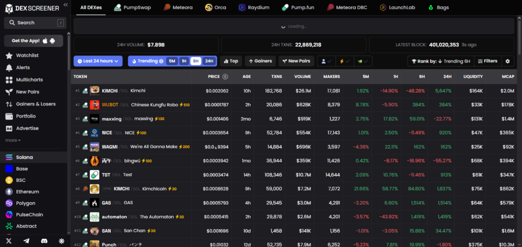Switch to Meteora DBC tab
The height and width of the screenshot is (247, 522).
[x=347, y=7]
